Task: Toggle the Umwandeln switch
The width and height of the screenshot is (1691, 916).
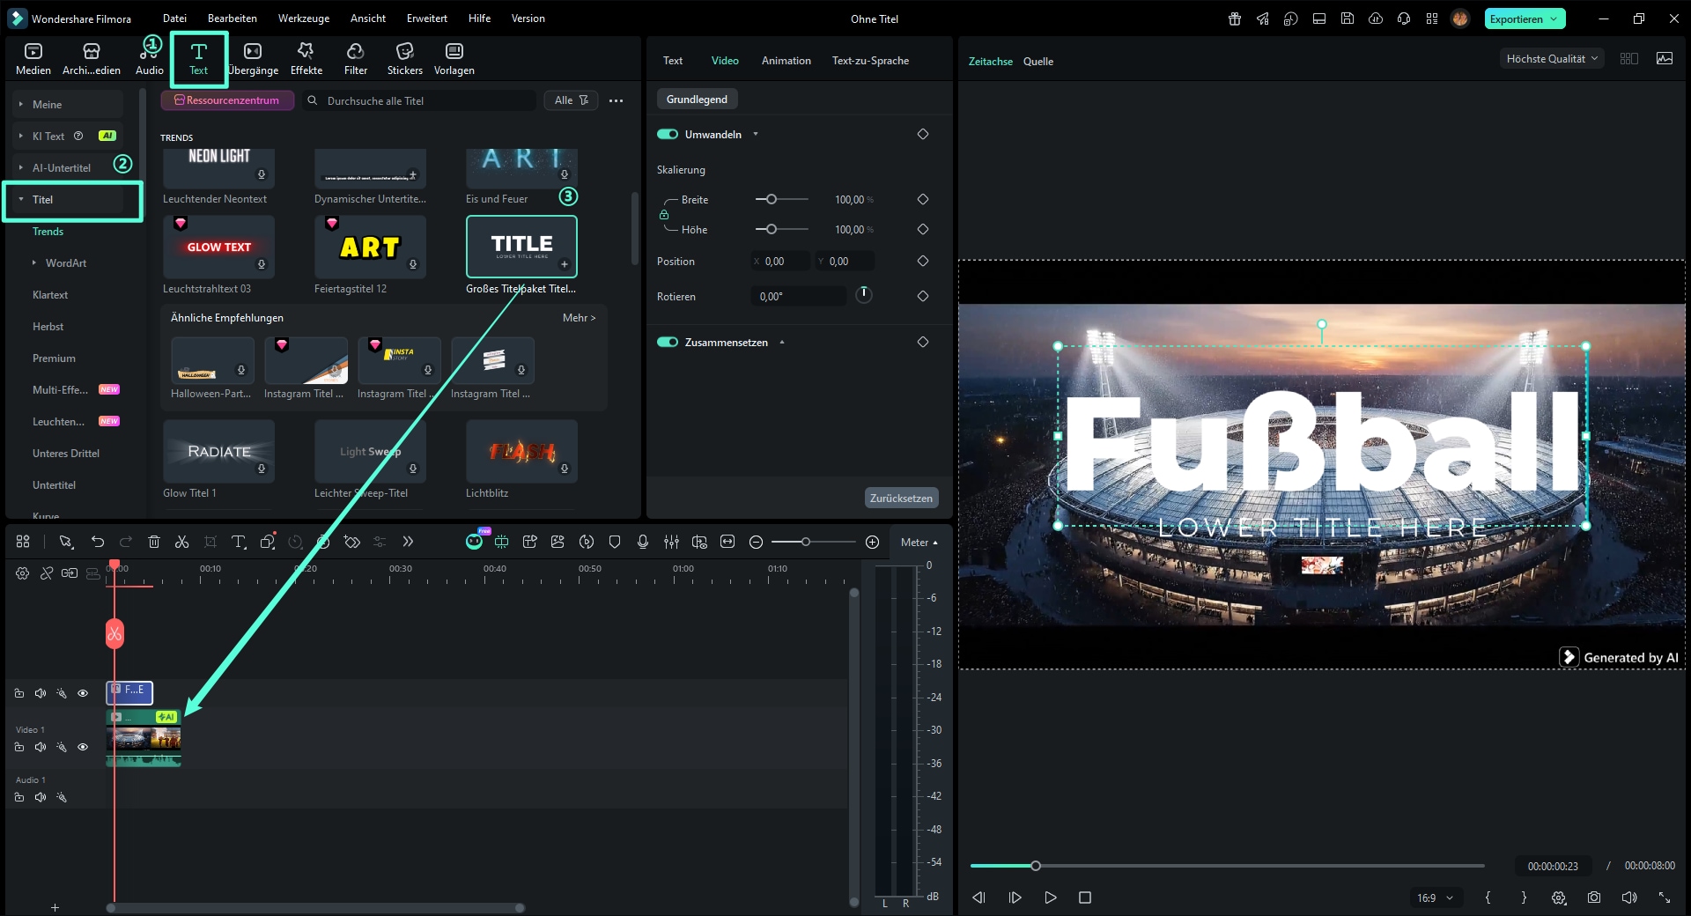Action: [668, 134]
